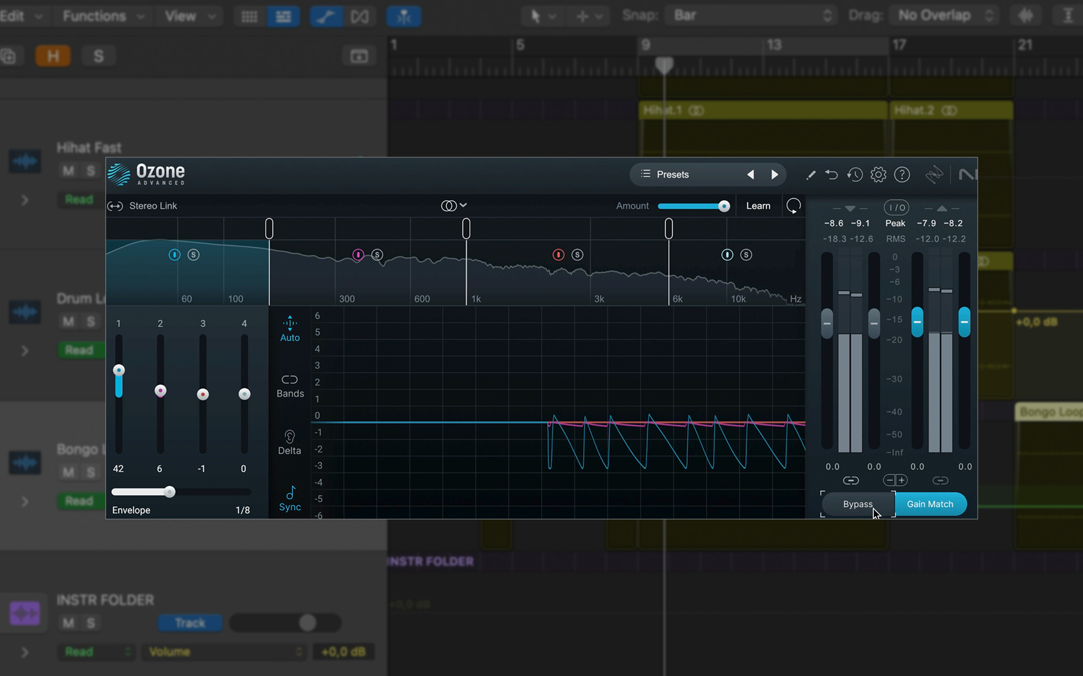Click the Solo band S icon at 300Hz
Screen dimensions: 1083x676
pos(377,255)
